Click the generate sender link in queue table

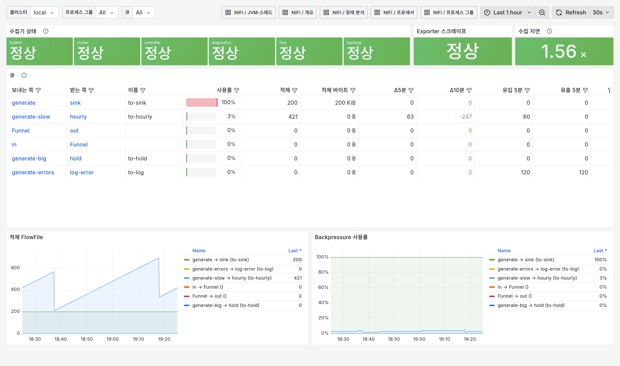pyautogui.click(x=24, y=103)
